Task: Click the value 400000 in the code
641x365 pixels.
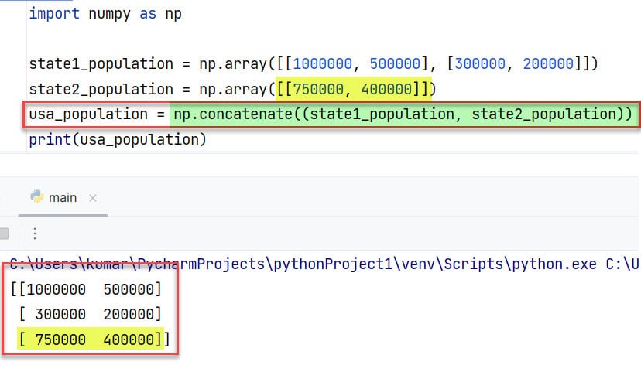Action: click(386, 89)
